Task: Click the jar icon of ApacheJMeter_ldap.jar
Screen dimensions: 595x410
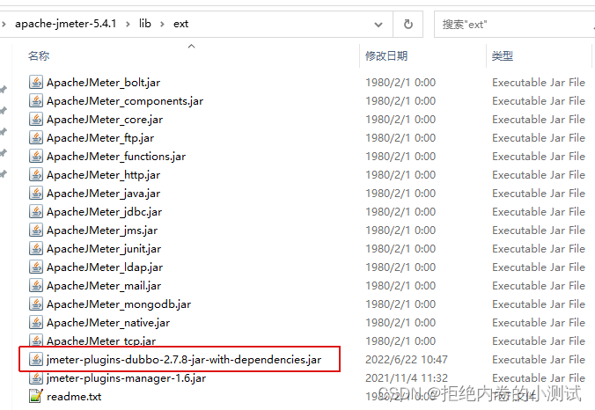Action: pos(36,267)
